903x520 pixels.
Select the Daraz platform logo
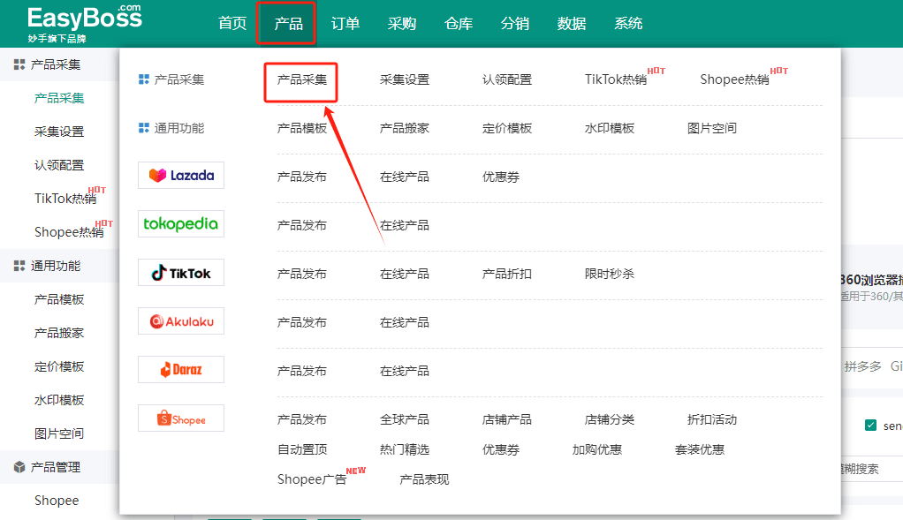click(x=181, y=370)
